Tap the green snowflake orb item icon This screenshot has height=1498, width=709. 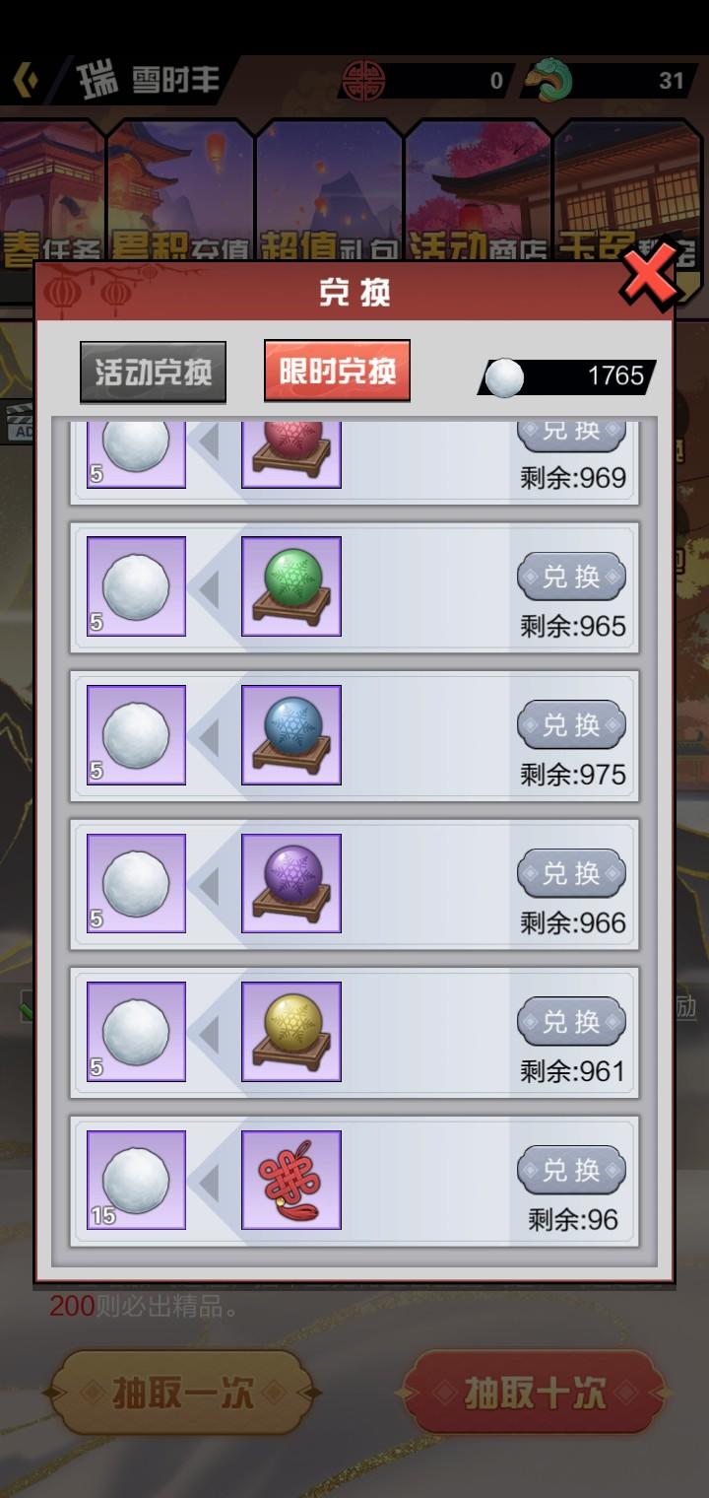click(x=291, y=586)
